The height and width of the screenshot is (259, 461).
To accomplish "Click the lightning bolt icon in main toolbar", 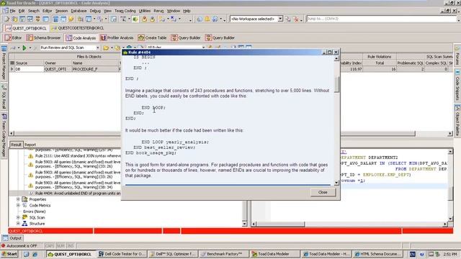I will pyautogui.click(x=71, y=19).
